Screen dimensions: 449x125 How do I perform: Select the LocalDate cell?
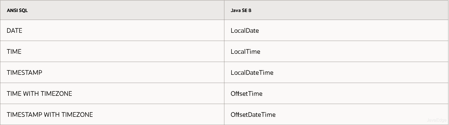tap(336, 30)
